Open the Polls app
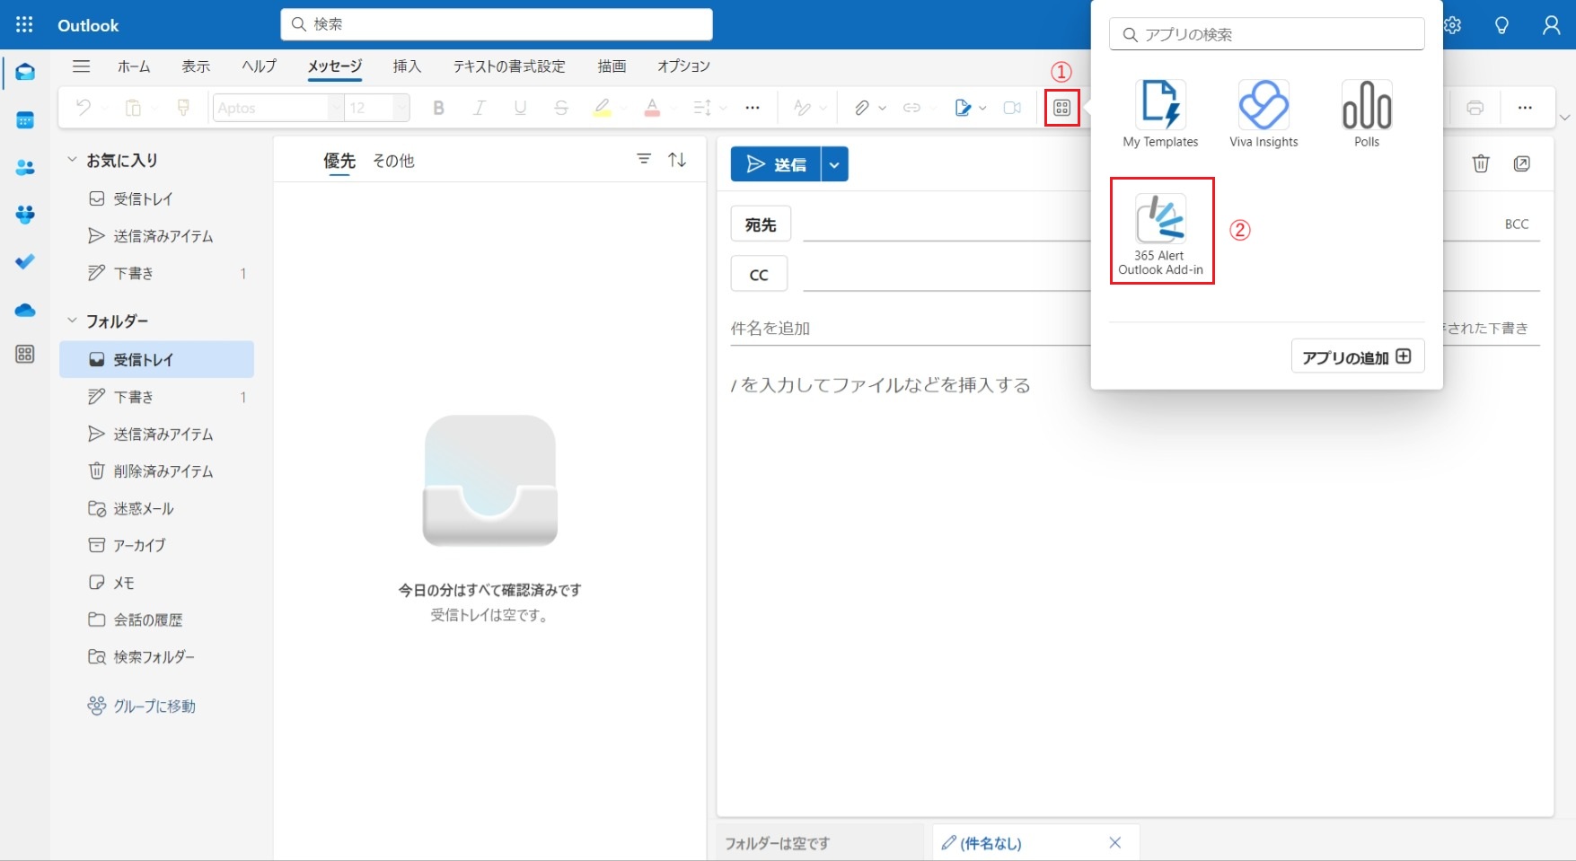This screenshot has height=861, width=1576. pyautogui.click(x=1366, y=114)
